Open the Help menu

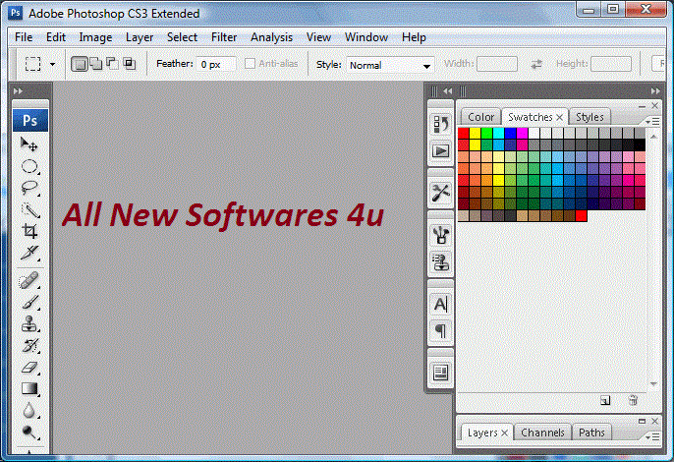414,37
